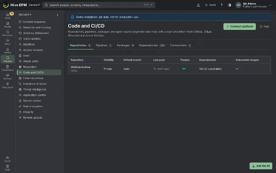Screen dimensions: 276x173
Task: Click the '102 (2 vulnerable)' dependencies cell
Action: [x=210, y=69]
